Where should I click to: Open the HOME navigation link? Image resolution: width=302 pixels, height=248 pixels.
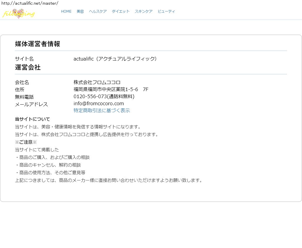(66, 11)
